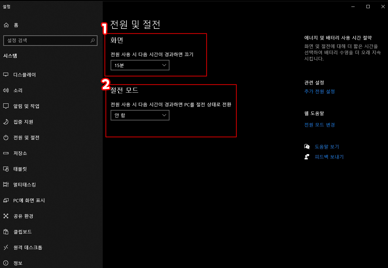Click the 전원 및 절전 power icon
The width and height of the screenshot is (388, 268).
pyautogui.click(x=6, y=137)
